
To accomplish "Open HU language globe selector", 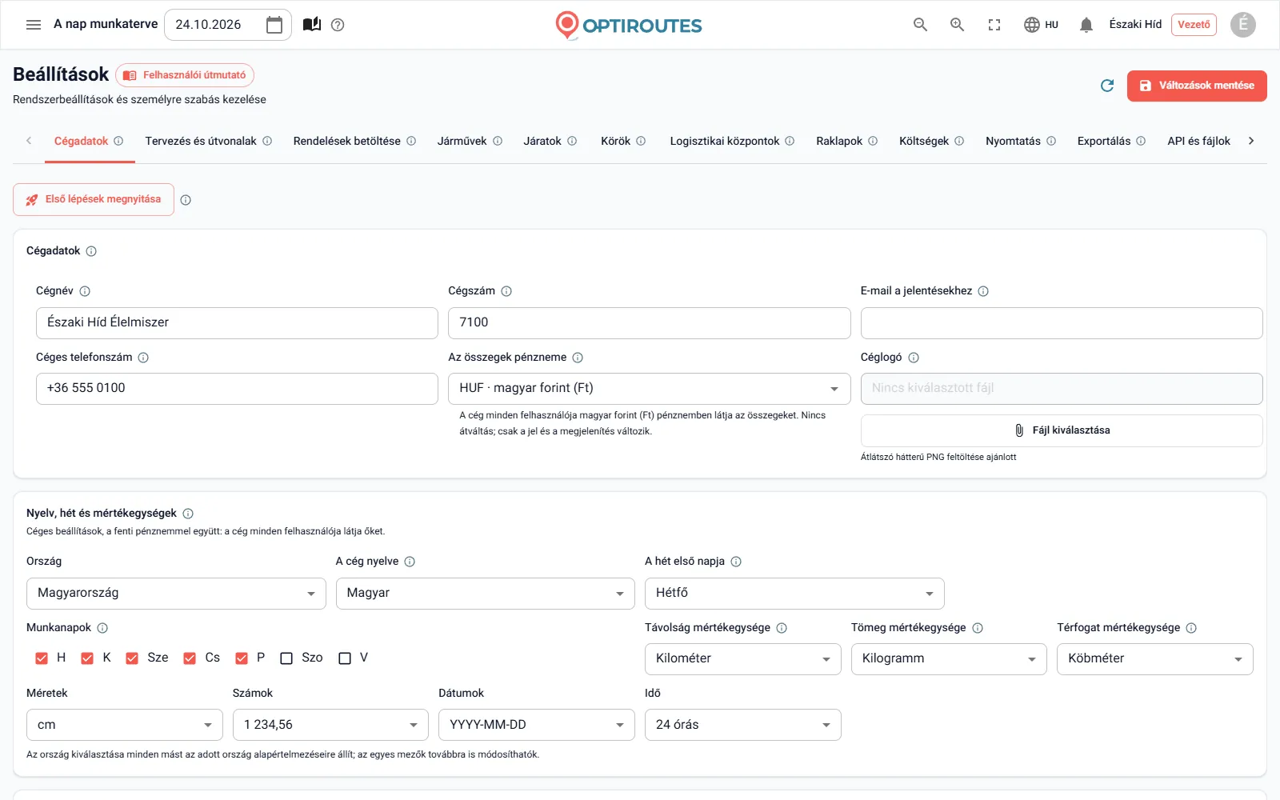I will click(1041, 25).
